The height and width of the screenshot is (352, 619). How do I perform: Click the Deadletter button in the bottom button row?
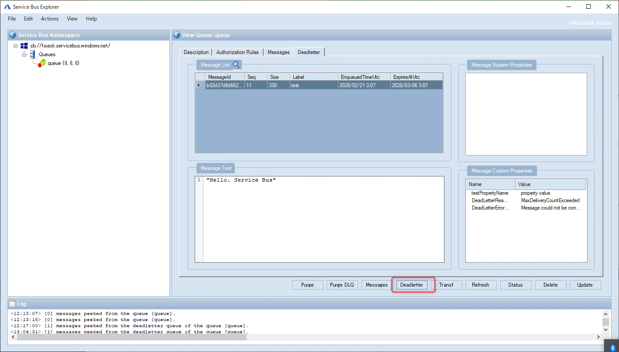point(412,285)
